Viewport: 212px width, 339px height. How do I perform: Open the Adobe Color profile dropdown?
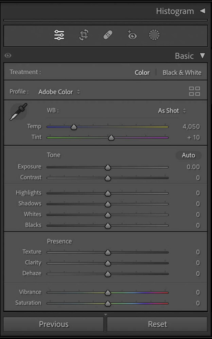tap(59, 92)
